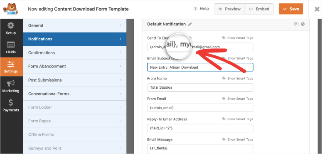
Task: Click the chevron on Form Pages row
Action: (120, 121)
